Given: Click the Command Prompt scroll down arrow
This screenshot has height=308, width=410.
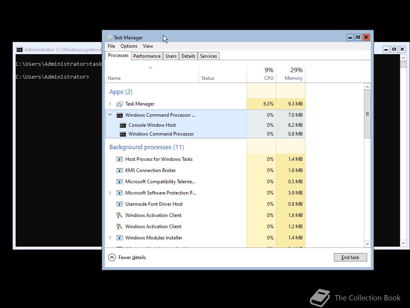Looking at the screenshot, I should [x=403, y=243].
